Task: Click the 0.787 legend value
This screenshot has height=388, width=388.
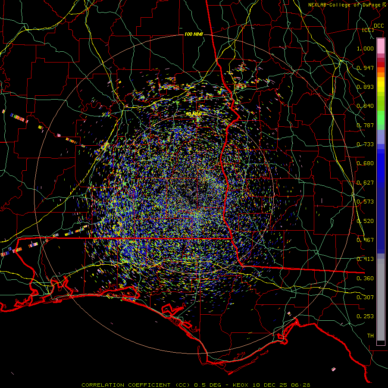Action: [x=365, y=125]
